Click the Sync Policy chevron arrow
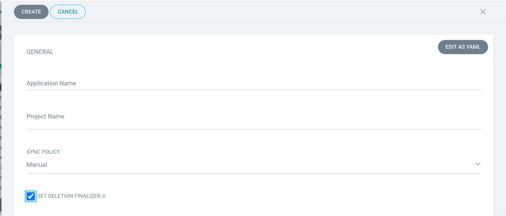Screen dimensions: 506x216 click(478, 164)
